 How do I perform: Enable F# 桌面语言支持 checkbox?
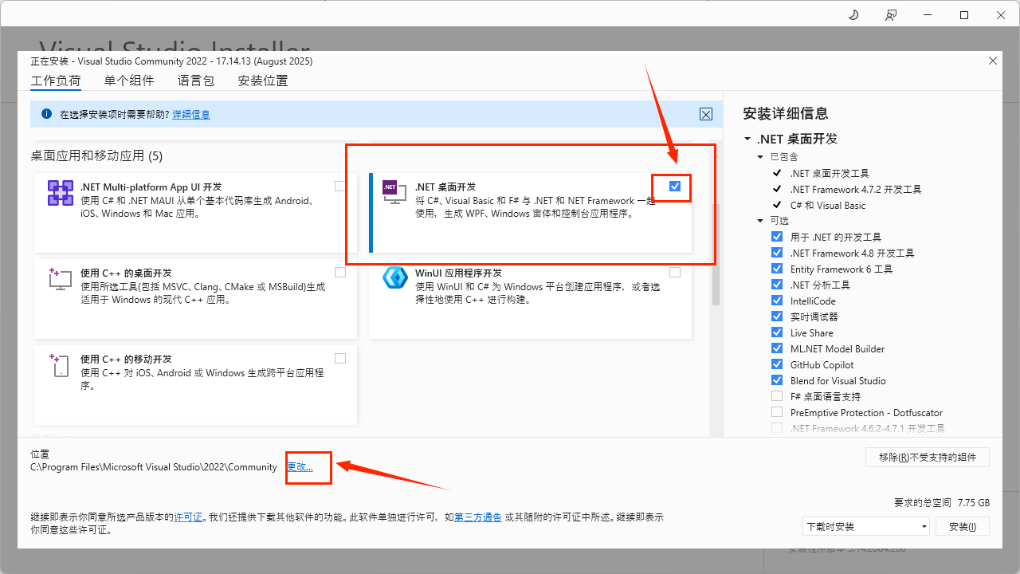pyautogui.click(x=777, y=396)
